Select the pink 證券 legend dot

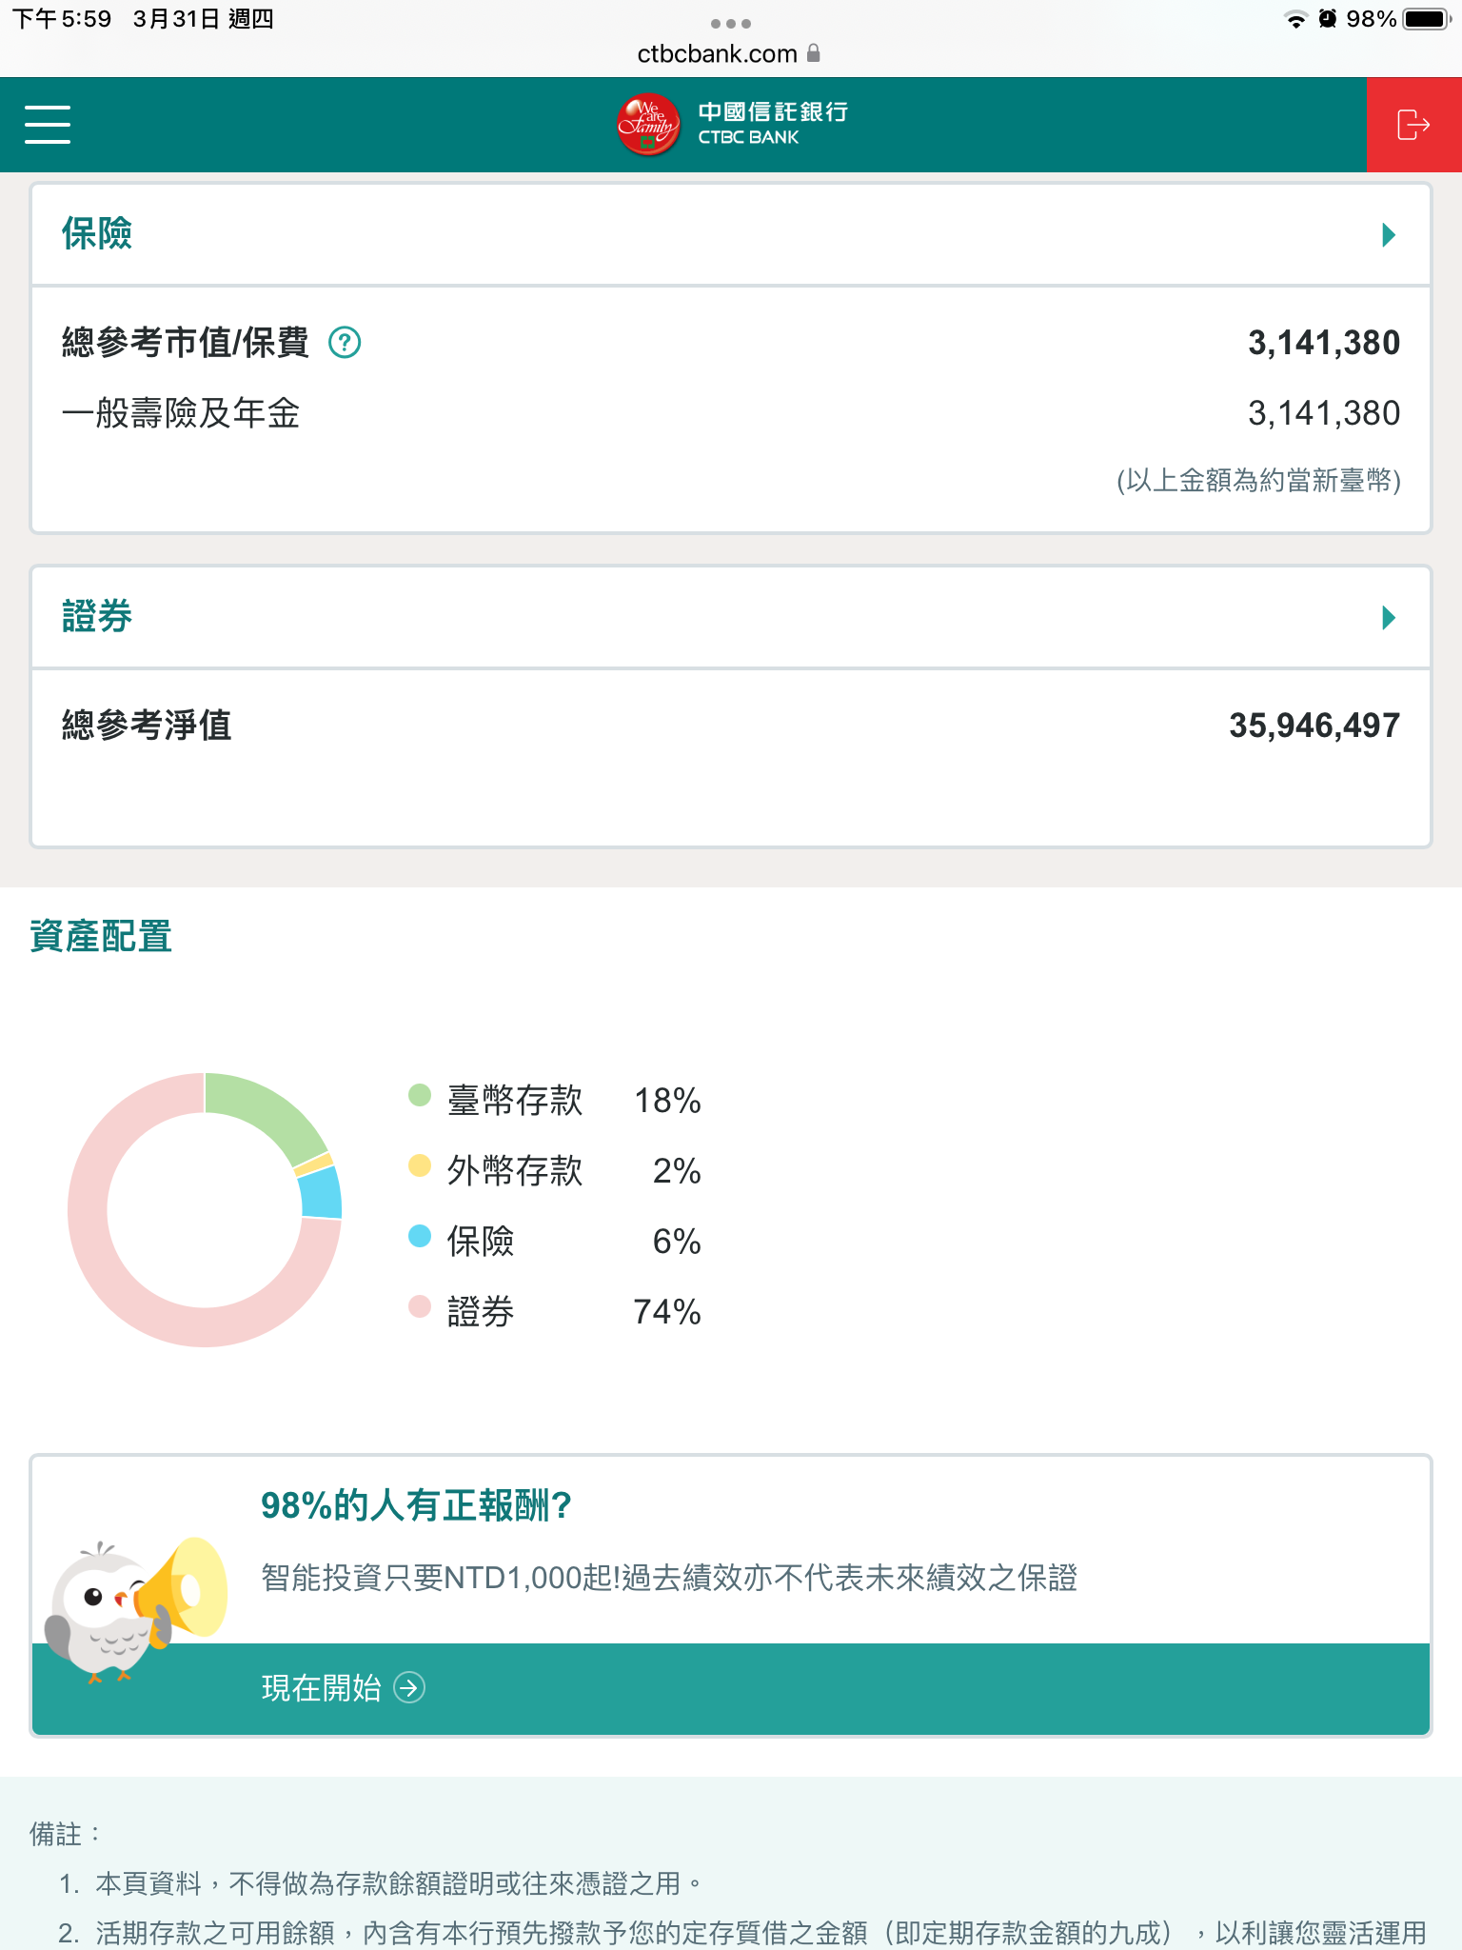point(420,1306)
